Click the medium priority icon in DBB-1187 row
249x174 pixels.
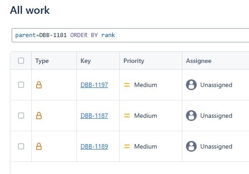pyautogui.click(x=127, y=116)
